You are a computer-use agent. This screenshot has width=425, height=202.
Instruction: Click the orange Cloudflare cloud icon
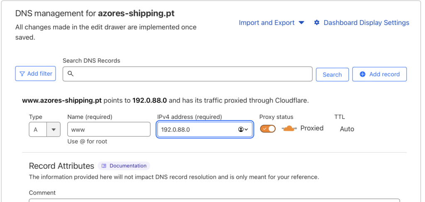point(289,128)
